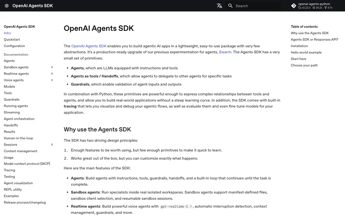The image size is (345, 215).
Task: Click the git repository icon
Action: (294, 6)
